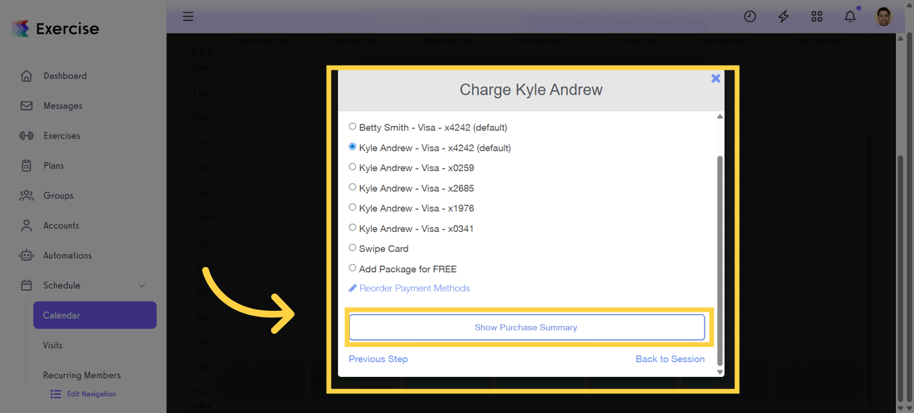
Task: Click the Charge Kyle Andrew title text
Action: [531, 90]
